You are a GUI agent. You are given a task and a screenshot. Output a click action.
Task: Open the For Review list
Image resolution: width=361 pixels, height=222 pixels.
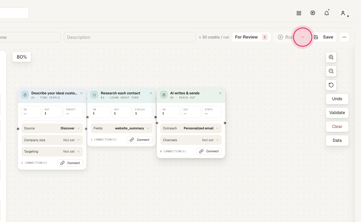(251, 37)
